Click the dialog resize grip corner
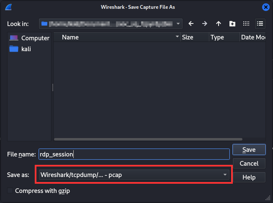Viewport: 273px width, 203px height. click(268, 198)
